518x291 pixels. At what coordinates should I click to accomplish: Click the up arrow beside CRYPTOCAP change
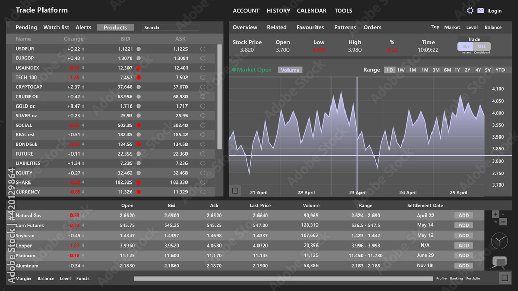(83, 87)
